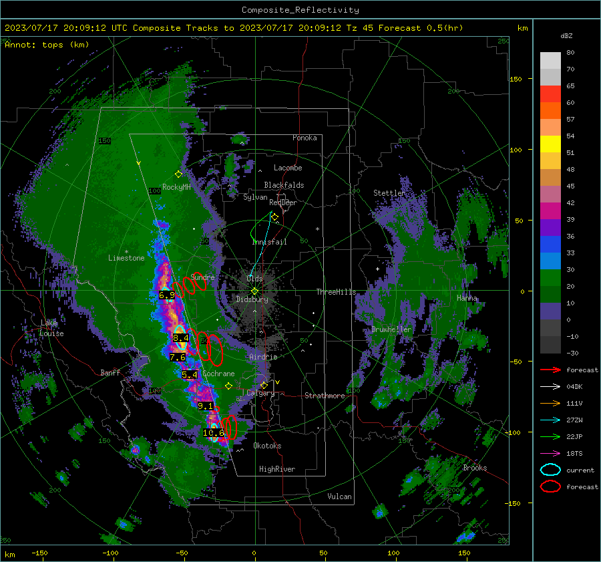
Task: Click the storm top label 7.6
Action: tap(178, 358)
